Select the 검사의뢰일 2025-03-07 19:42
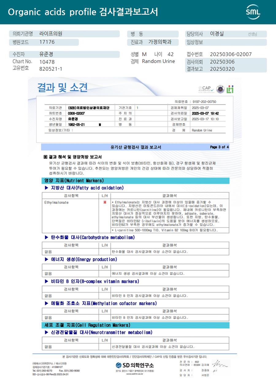Viewport: 276px width, 390px height. pos(205,113)
